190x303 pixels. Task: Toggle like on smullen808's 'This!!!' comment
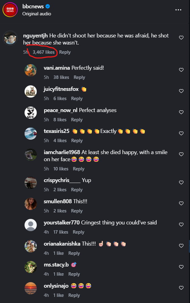[181, 204]
